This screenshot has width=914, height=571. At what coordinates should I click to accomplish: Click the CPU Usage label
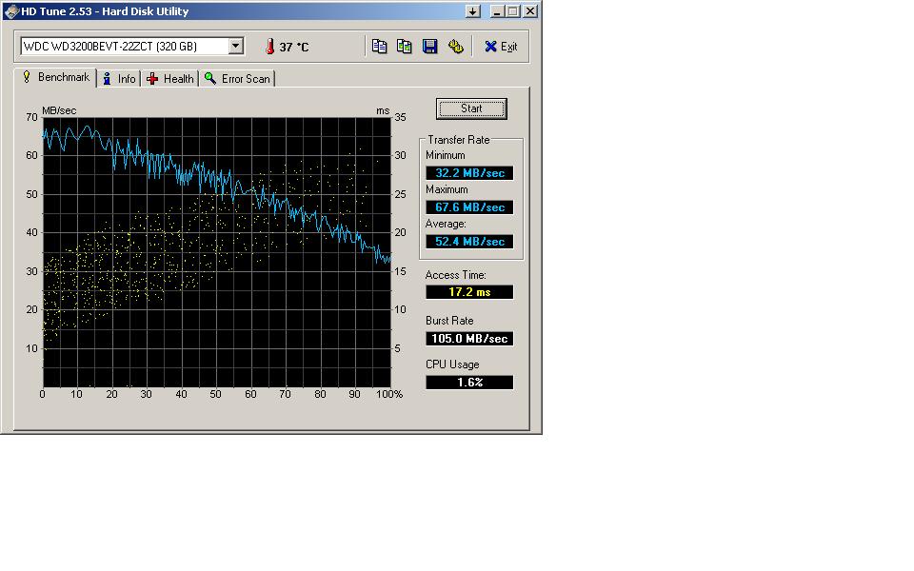[451, 364]
